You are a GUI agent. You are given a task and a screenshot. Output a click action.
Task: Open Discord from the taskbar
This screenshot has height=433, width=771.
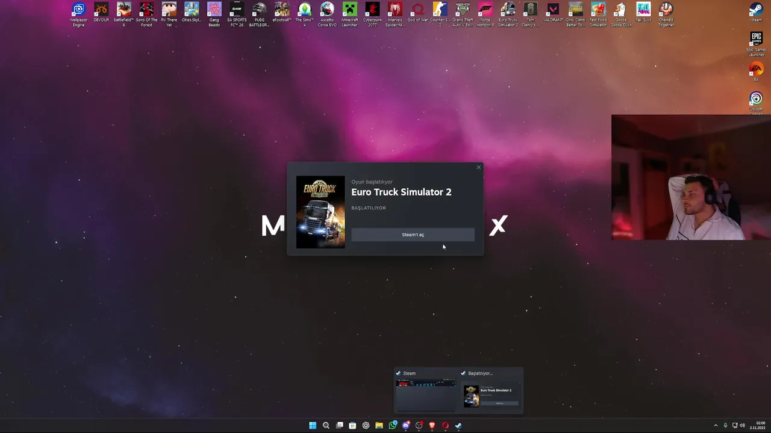tap(406, 425)
